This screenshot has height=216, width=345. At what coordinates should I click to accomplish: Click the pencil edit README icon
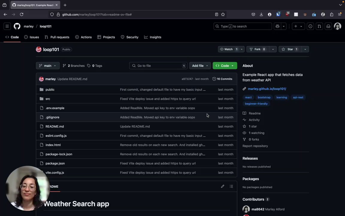coord(223,187)
